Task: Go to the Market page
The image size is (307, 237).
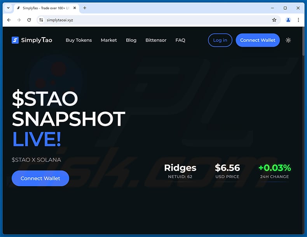Action: click(109, 40)
